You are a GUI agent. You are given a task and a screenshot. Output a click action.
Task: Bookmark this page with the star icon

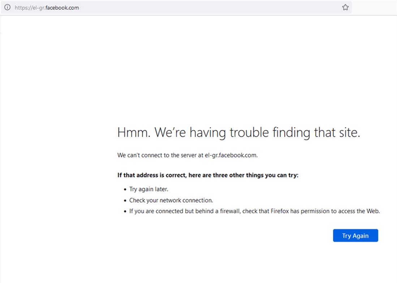(x=345, y=8)
